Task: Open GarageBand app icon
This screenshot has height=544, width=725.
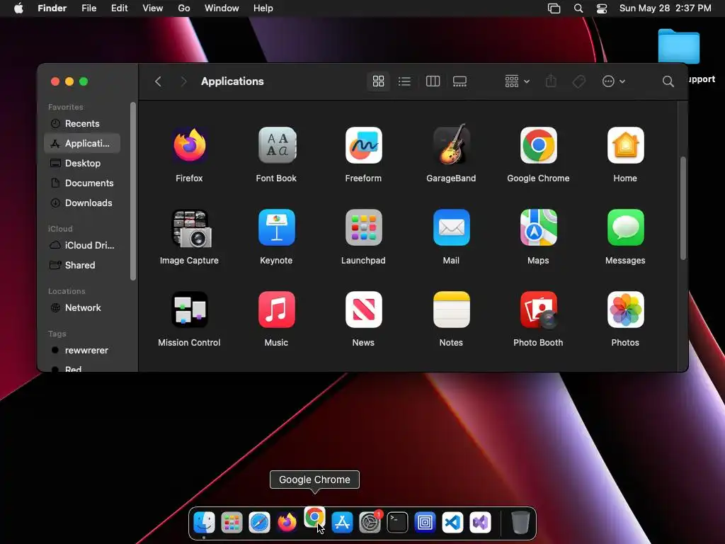Action: click(x=451, y=144)
